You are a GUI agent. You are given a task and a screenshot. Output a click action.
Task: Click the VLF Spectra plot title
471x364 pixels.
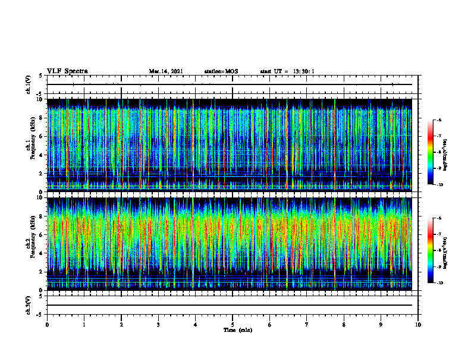pos(67,71)
